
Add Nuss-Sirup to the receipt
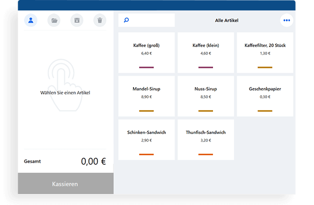(x=206, y=96)
